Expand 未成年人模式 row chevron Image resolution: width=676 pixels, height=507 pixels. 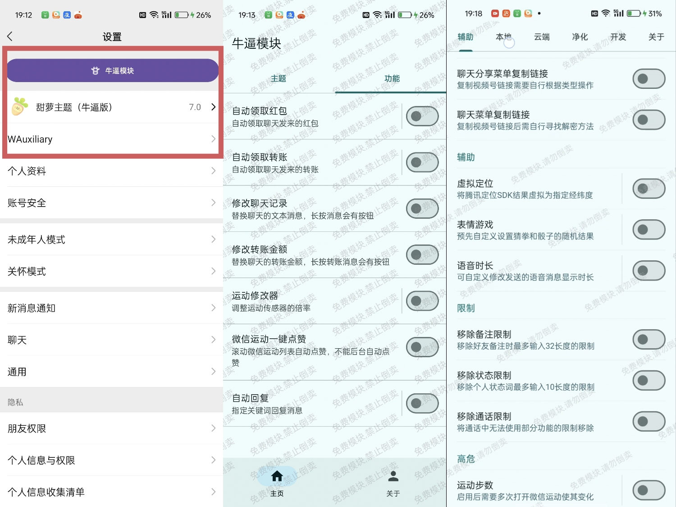click(214, 239)
